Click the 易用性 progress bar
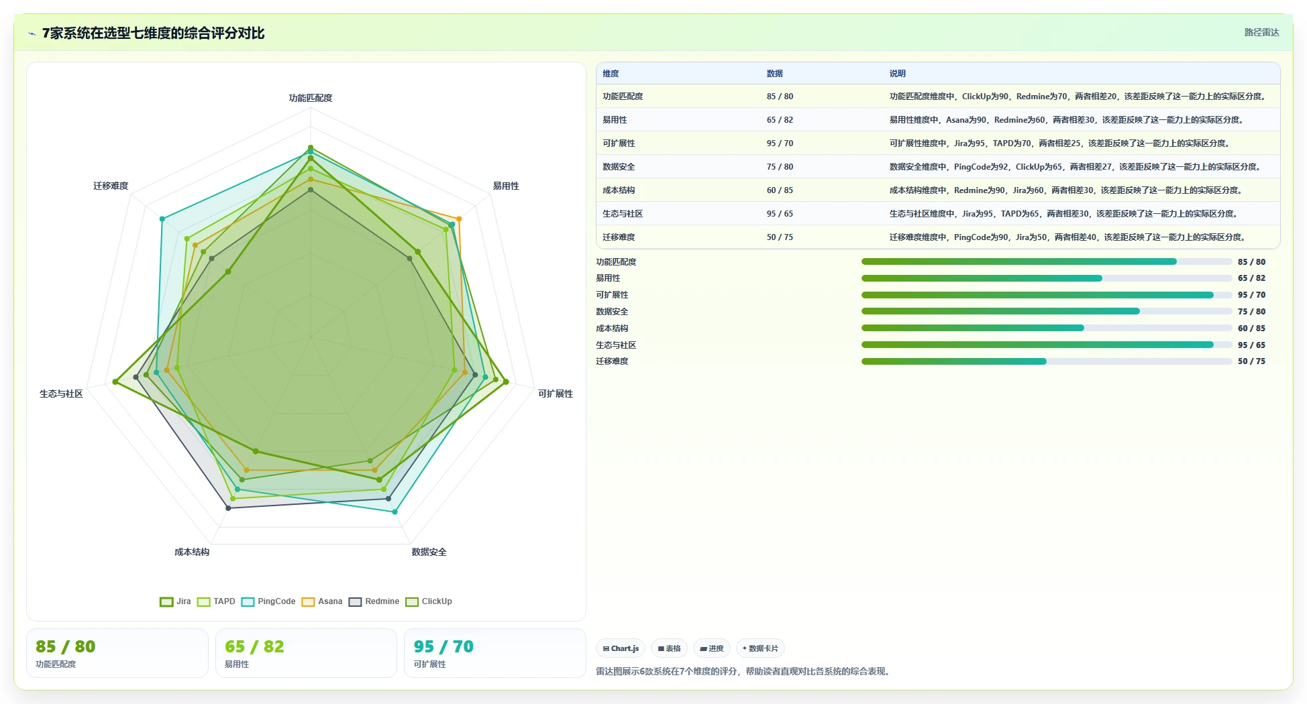Viewport: 1307px width, 704px height. tap(1047, 278)
